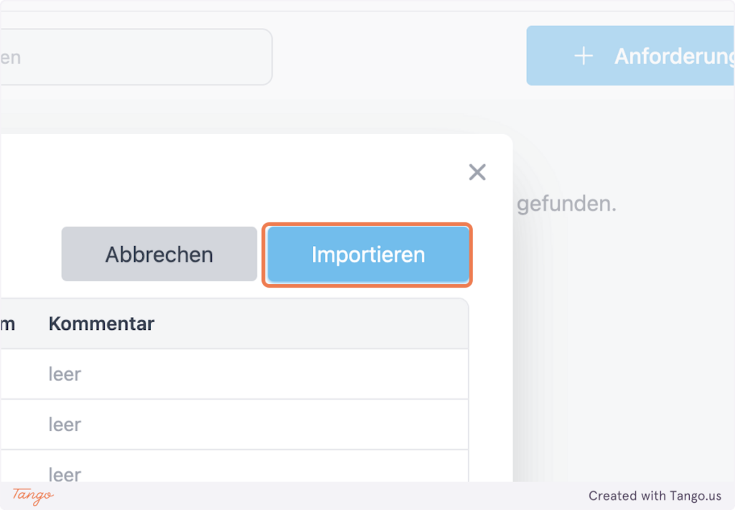
Task: Click the plus icon beside Anforderung
Action: [x=584, y=56]
